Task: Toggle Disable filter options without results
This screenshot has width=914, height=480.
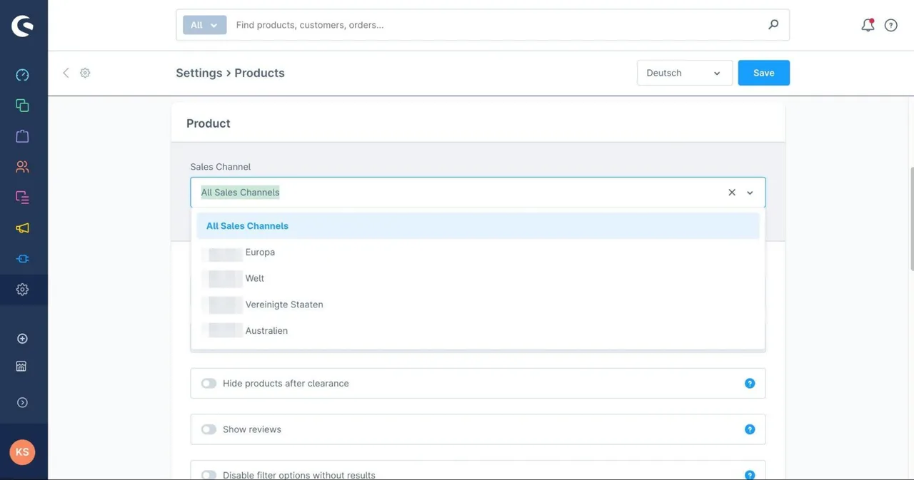Action: 209,475
